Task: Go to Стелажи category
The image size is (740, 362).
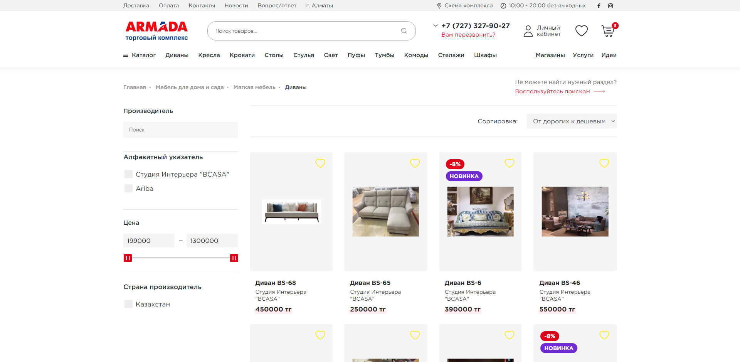Action: point(451,55)
